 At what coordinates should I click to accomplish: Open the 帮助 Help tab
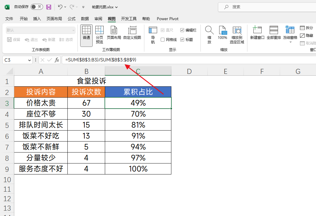(146, 19)
